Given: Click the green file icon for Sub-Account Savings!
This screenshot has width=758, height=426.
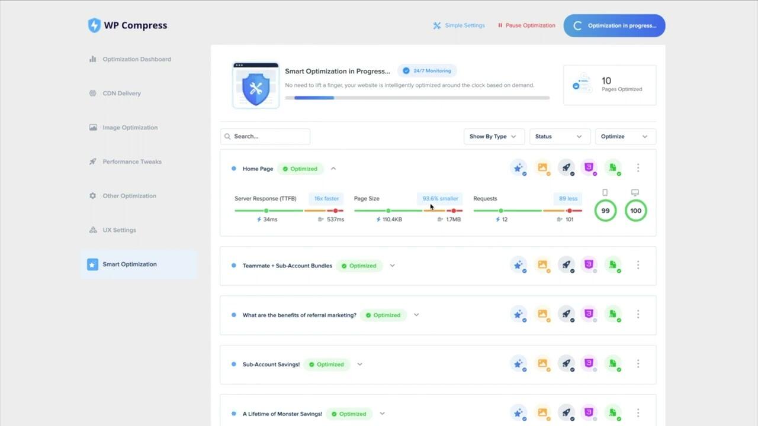Looking at the screenshot, I should (x=613, y=364).
